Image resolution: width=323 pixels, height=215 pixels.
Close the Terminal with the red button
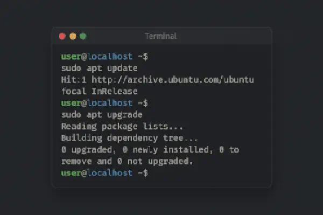(62, 36)
